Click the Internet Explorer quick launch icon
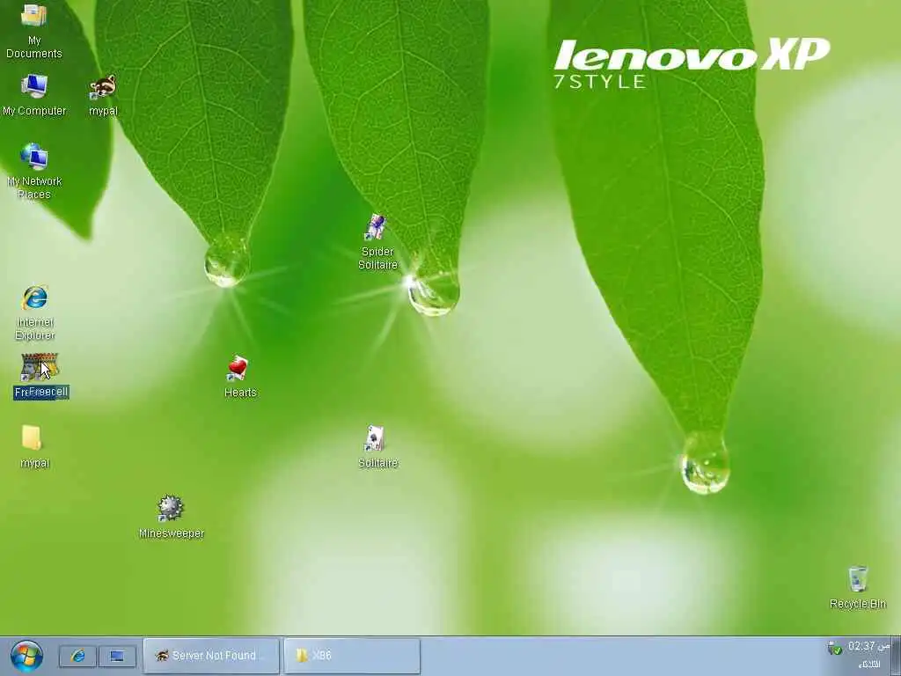901x676 pixels. coord(77,656)
